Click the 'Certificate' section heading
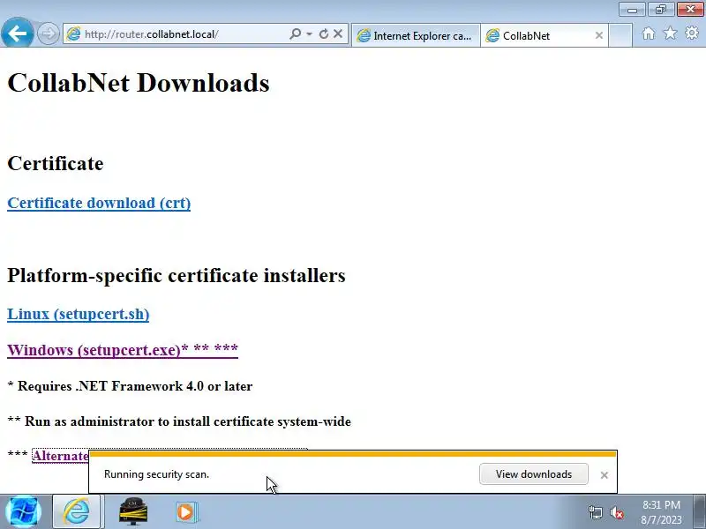The width and height of the screenshot is (706, 529). (x=56, y=163)
